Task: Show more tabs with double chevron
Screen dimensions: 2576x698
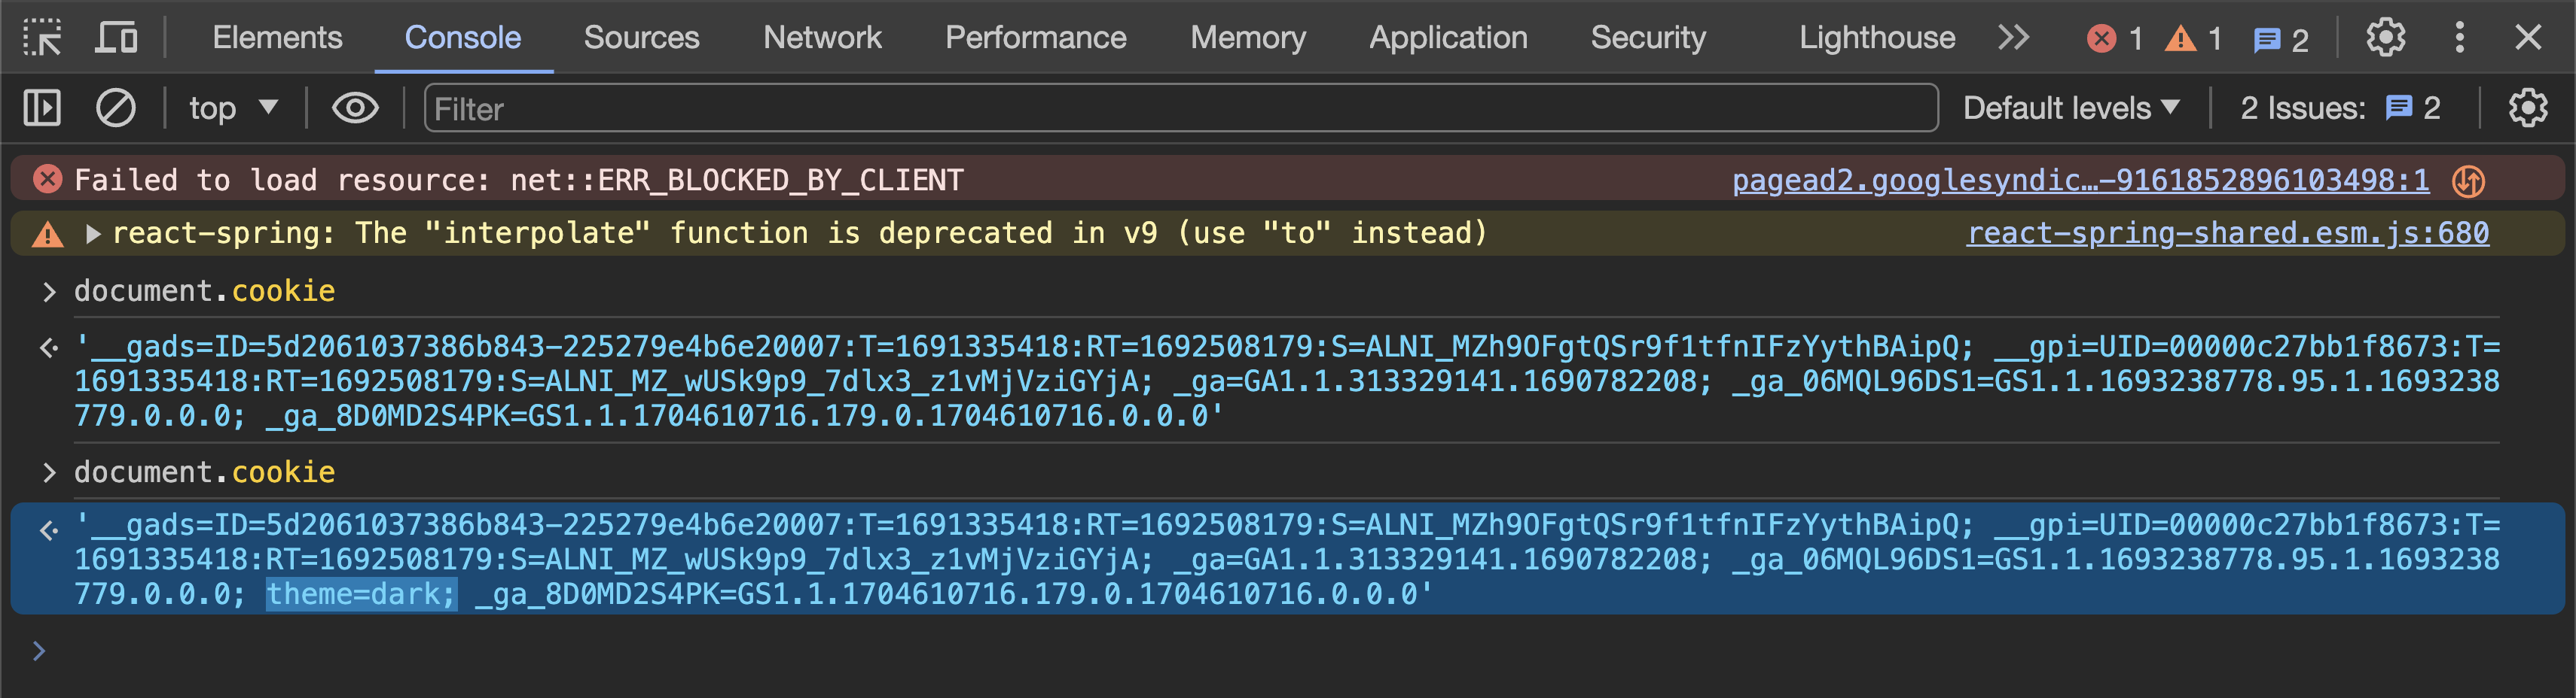Action: point(2013,38)
